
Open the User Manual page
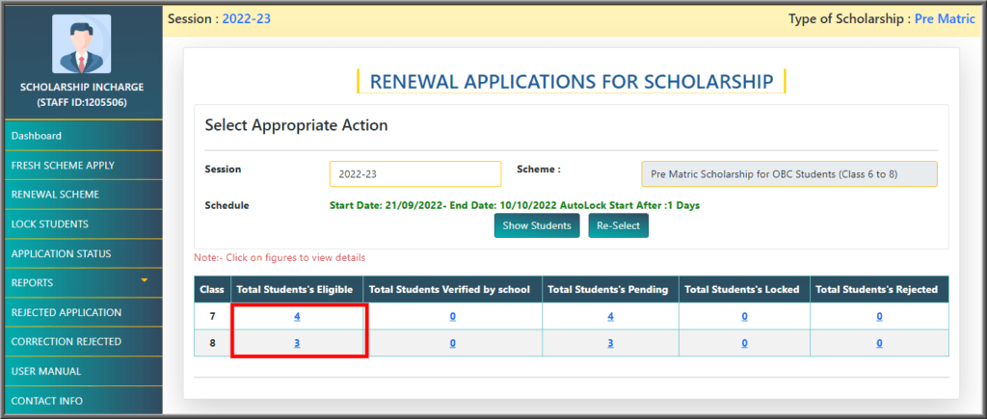(84, 371)
